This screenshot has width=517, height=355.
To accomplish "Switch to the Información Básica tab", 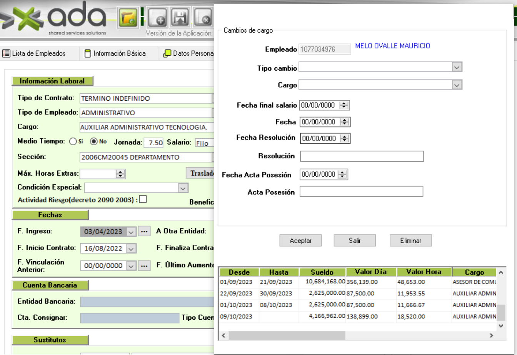I will point(115,53).
